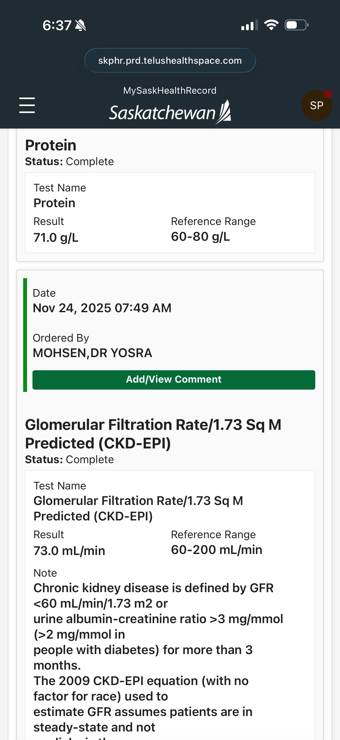The width and height of the screenshot is (340, 740).
Task: Tap the Saskatchewan logo
Action: point(170,112)
